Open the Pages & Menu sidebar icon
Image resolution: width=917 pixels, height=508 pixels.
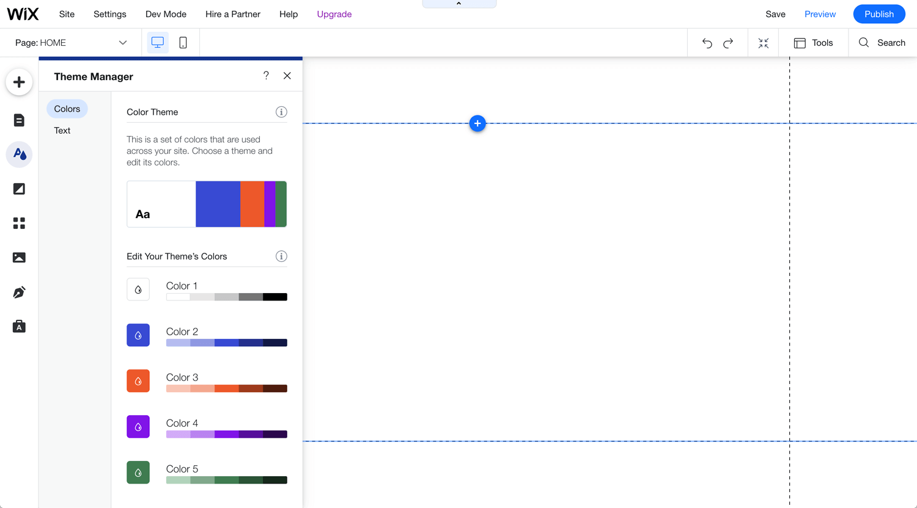coord(19,120)
